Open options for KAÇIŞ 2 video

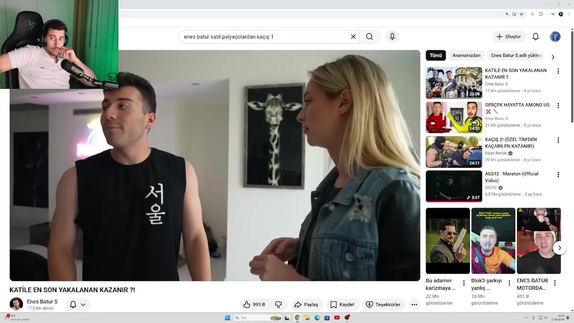coord(558,140)
